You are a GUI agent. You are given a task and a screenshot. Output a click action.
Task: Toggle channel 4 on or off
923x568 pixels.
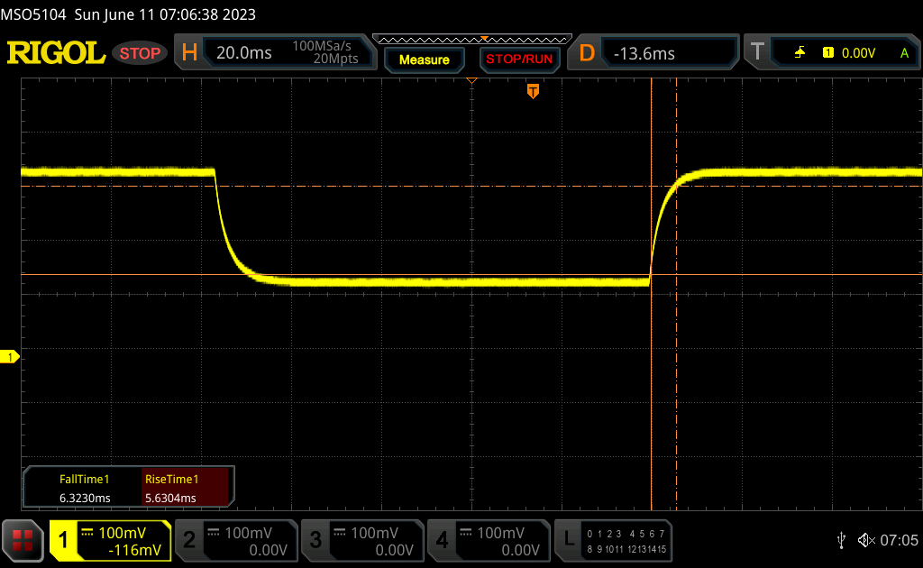coord(442,540)
